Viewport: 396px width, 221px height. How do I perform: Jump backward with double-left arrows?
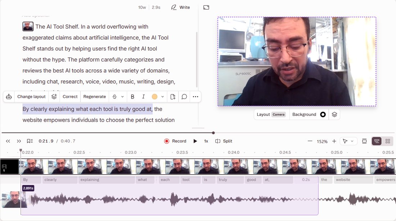[x=8, y=141]
